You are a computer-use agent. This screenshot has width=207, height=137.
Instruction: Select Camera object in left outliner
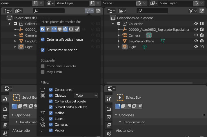[x=31, y=35]
